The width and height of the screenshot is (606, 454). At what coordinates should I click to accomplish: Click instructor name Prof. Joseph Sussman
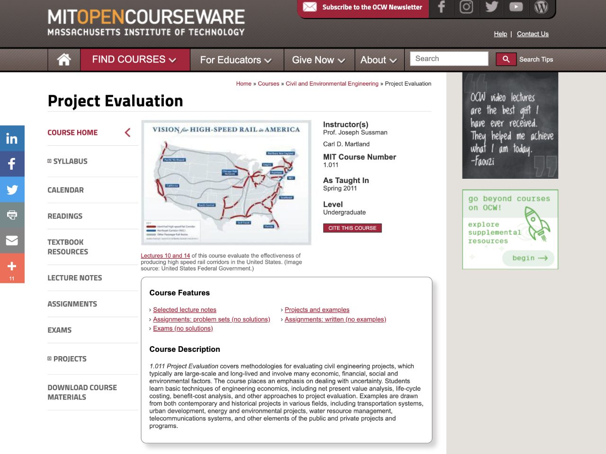point(355,132)
